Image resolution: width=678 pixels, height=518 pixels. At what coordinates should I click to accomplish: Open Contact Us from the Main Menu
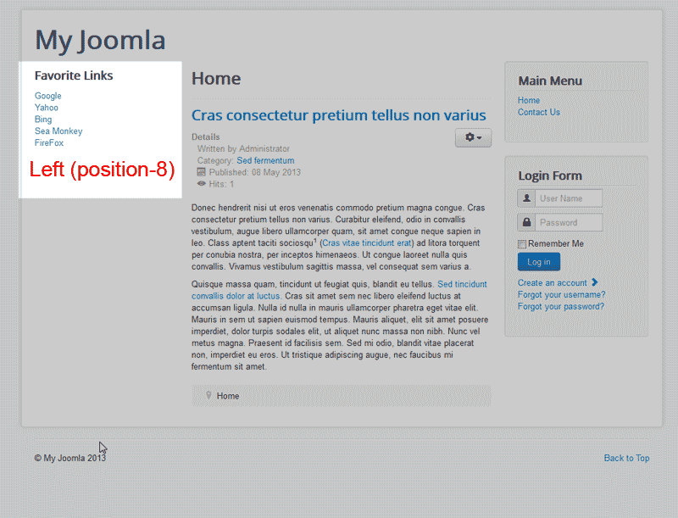coord(539,112)
